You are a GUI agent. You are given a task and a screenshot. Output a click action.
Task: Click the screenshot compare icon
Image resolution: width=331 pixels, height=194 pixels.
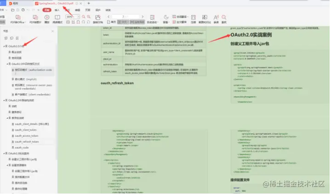[205, 17]
